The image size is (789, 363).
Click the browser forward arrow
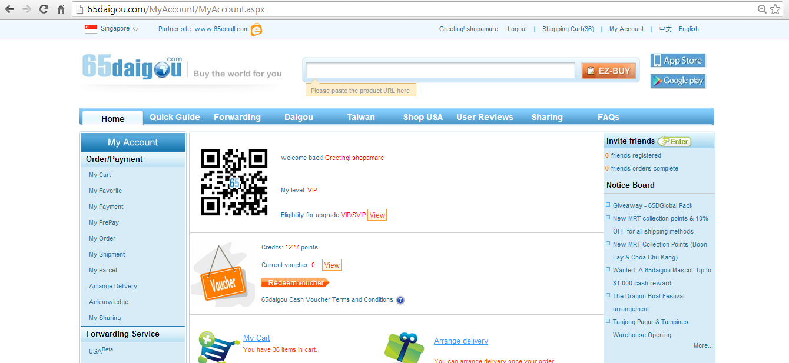tap(26, 9)
